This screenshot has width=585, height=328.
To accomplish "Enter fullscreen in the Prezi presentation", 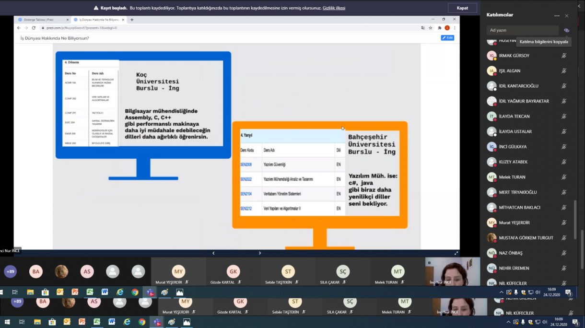I will coord(456,253).
